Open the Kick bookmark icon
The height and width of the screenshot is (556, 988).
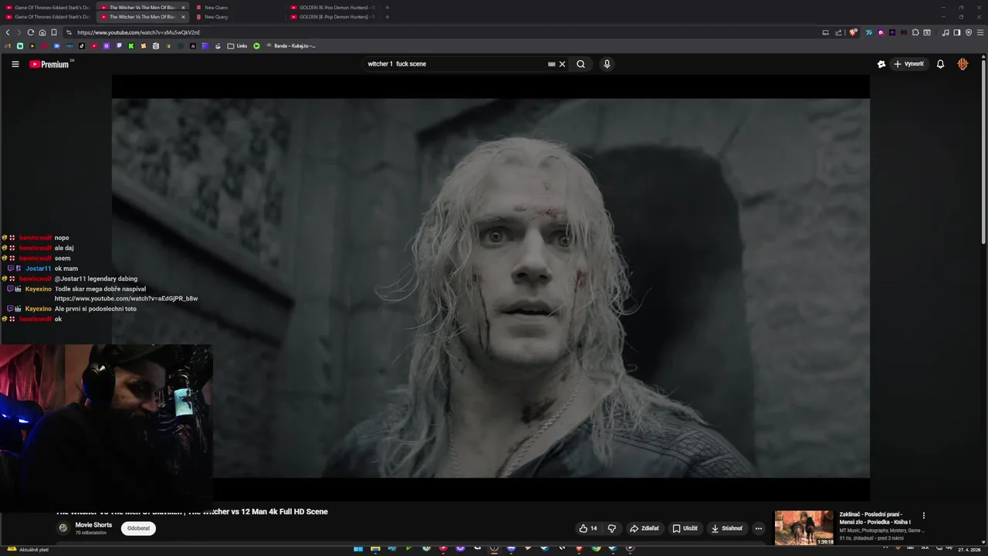(131, 46)
